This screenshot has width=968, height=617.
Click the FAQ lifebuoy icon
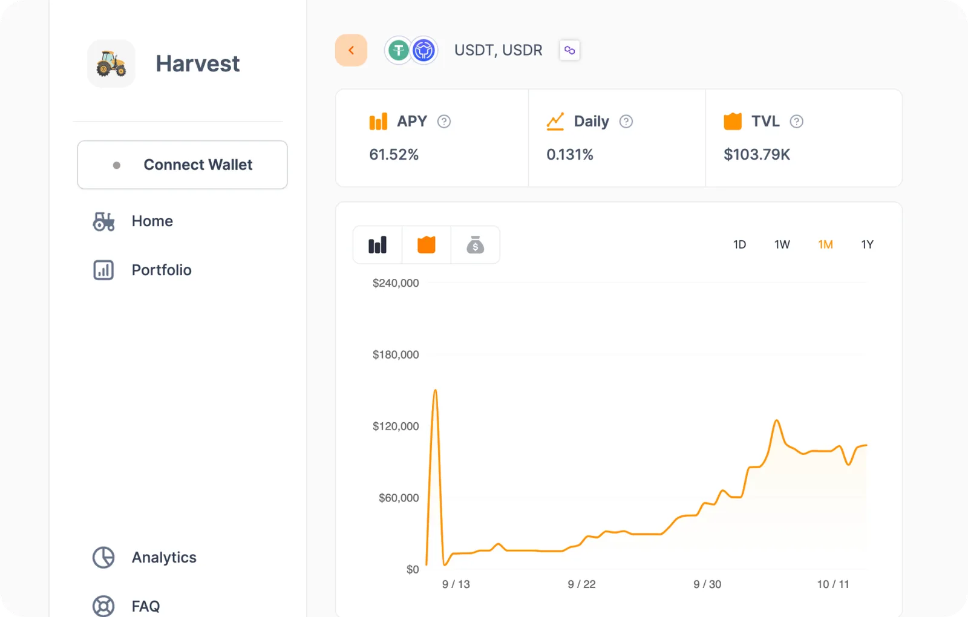pyautogui.click(x=103, y=606)
